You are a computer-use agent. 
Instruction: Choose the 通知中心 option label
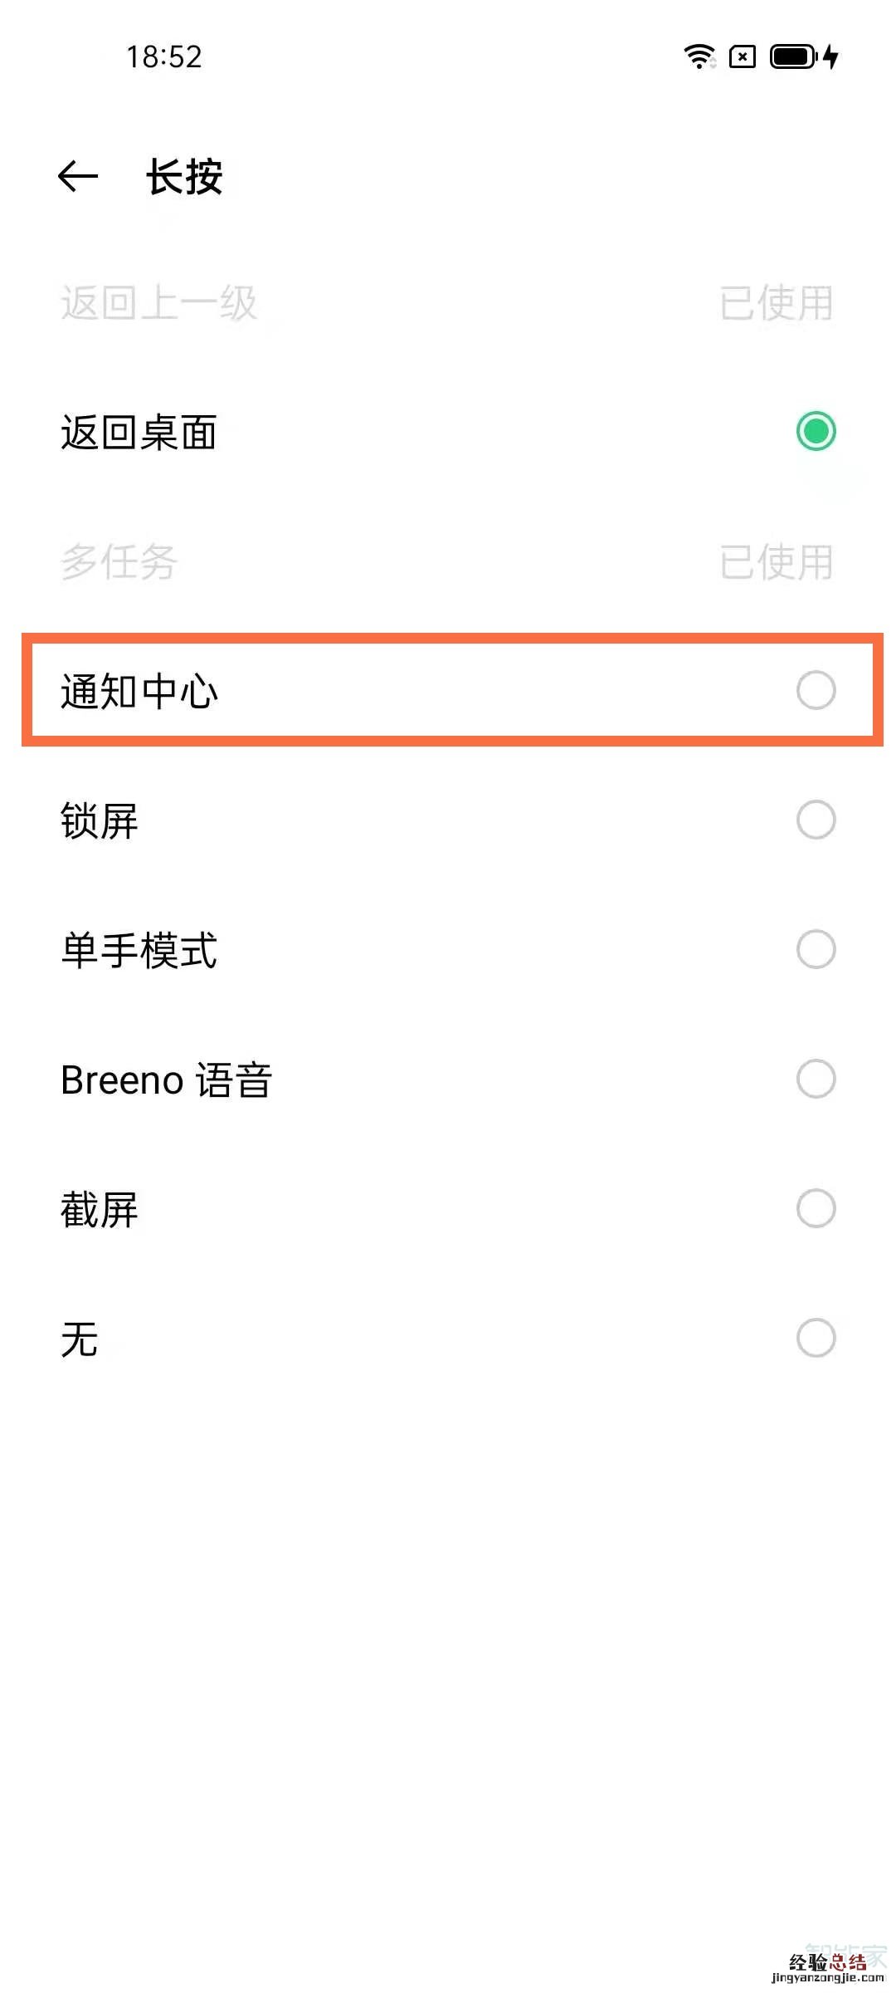[139, 691]
